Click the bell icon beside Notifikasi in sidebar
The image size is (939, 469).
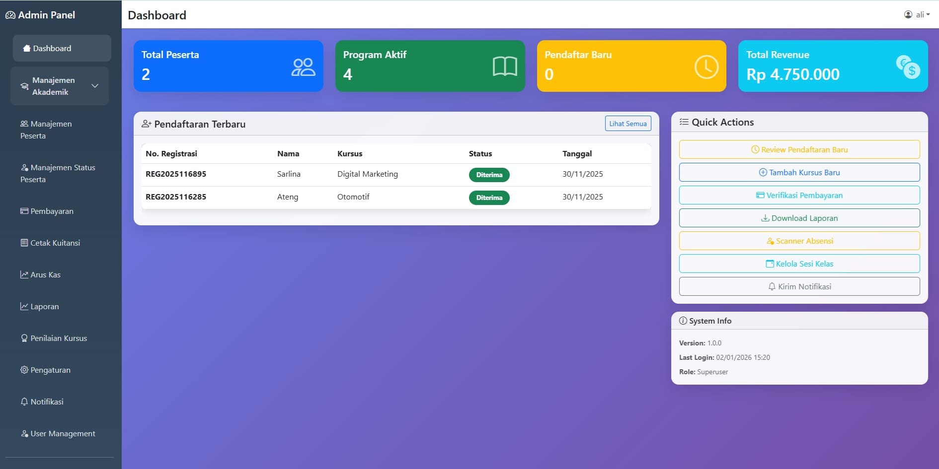click(24, 402)
